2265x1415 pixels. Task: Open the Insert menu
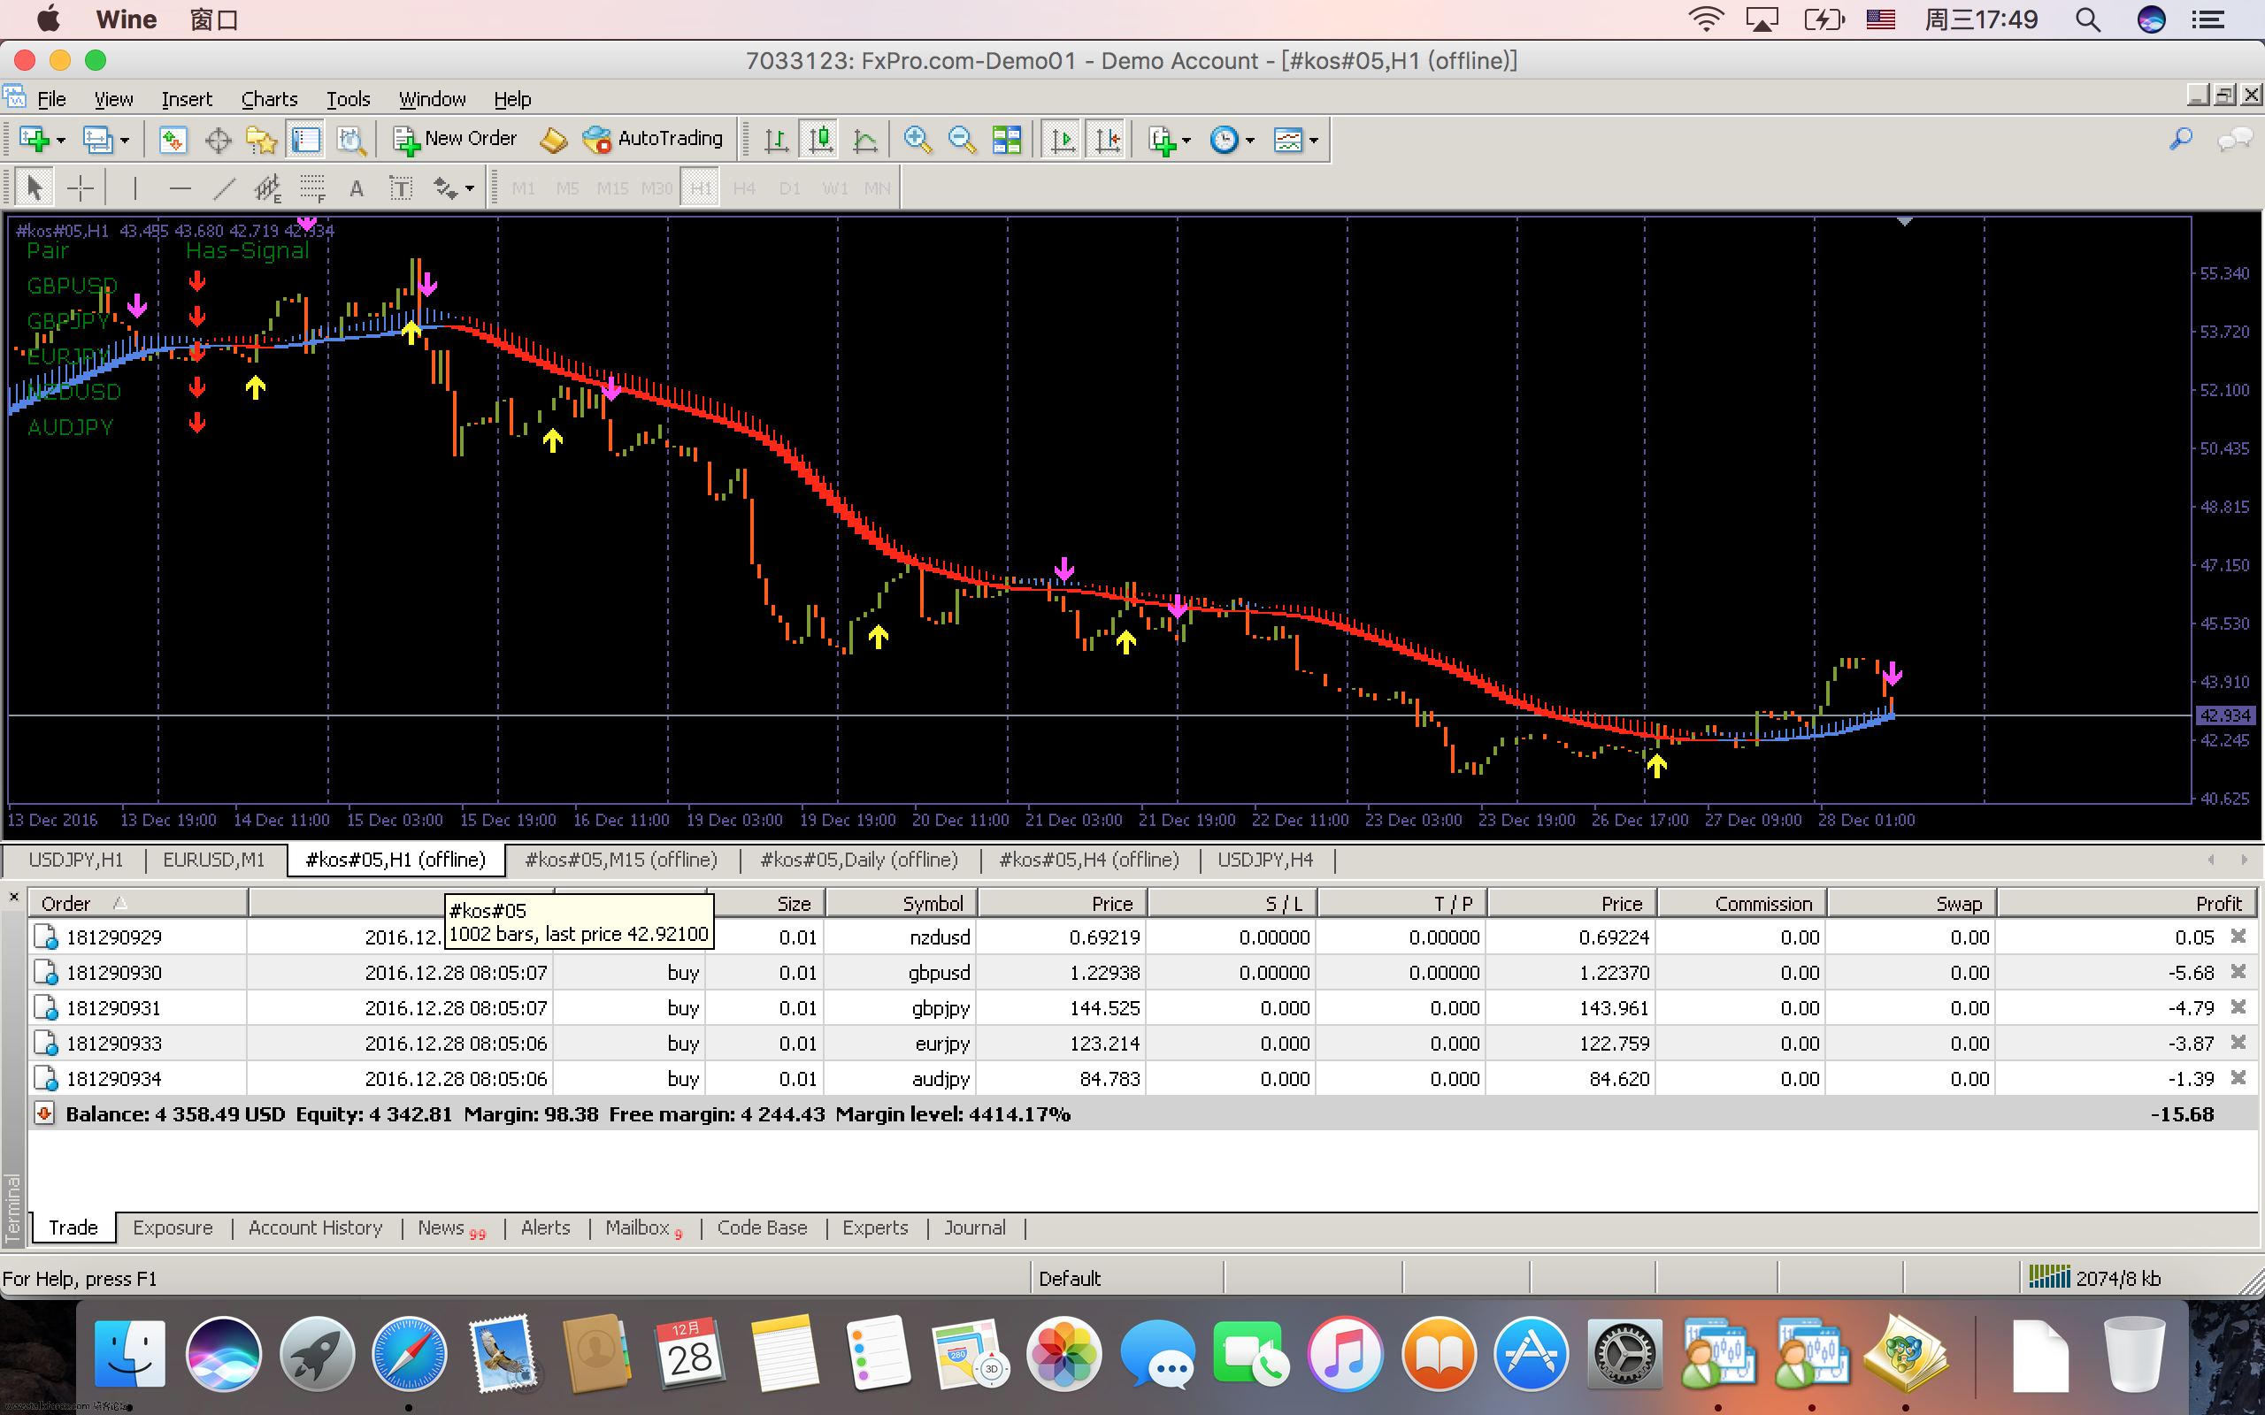(x=187, y=98)
